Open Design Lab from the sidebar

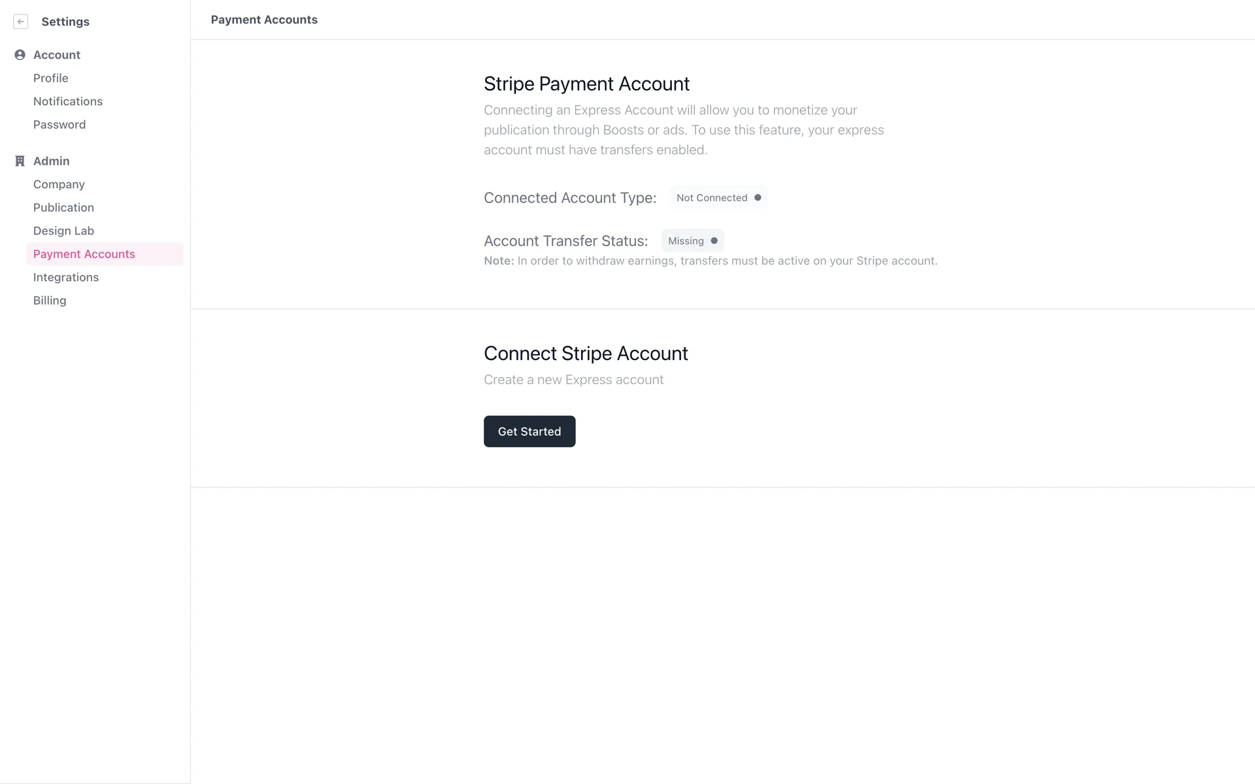coord(63,231)
